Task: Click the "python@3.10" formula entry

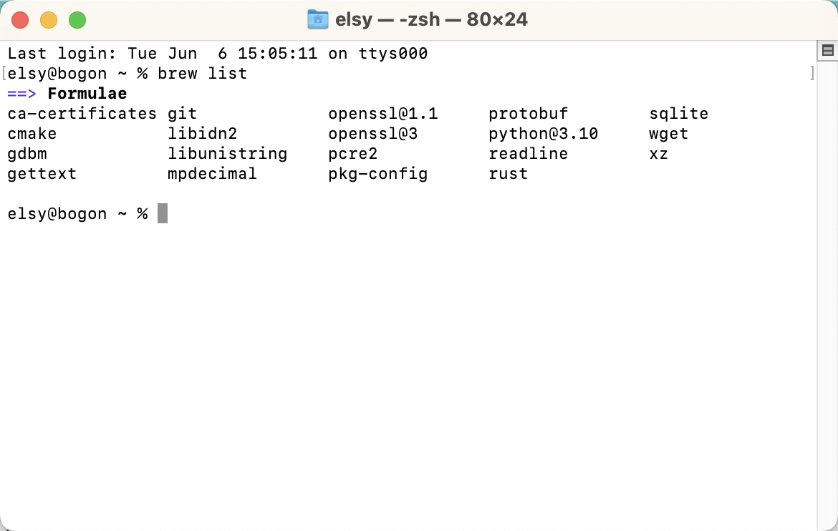Action: pos(543,133)
